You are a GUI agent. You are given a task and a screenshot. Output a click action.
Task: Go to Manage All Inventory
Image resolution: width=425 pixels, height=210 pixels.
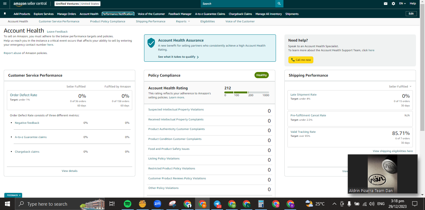(269, 14)
